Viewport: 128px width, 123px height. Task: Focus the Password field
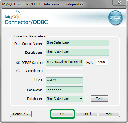(64, 90)
